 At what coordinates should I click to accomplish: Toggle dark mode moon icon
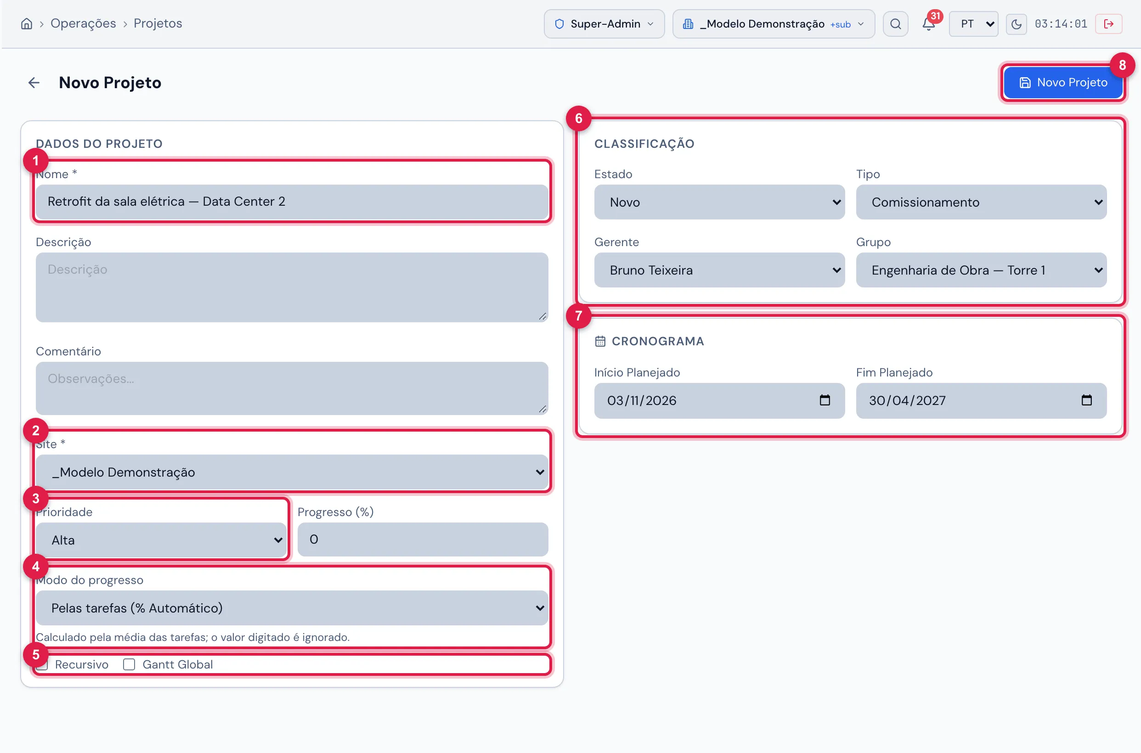[1016, 24]
